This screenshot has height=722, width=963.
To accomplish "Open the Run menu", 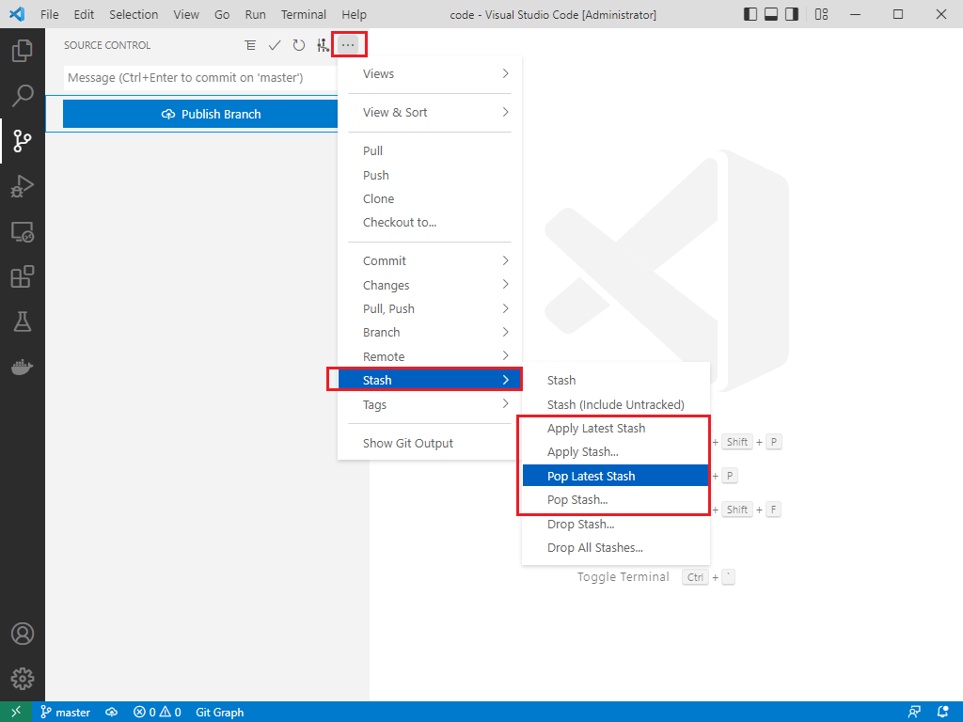I will [256, 14].
